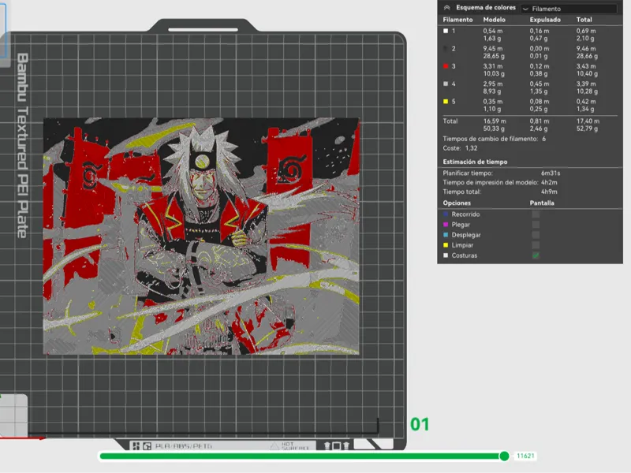Click the PLA/ABS/PETG plate marking
631x473 pixels.
coord(184,446)
